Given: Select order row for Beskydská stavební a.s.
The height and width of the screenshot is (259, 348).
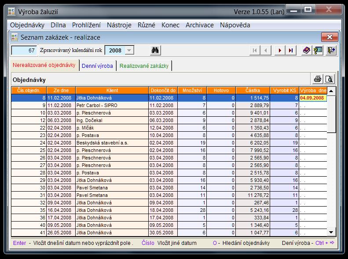Looking at the screenshot, I should click(112, 143).
